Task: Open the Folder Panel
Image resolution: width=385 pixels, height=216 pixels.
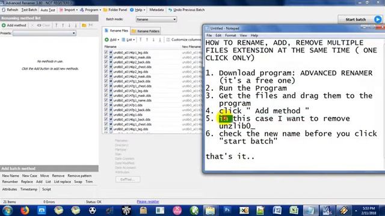Action: pyautogui.click(x=115, y=10)
